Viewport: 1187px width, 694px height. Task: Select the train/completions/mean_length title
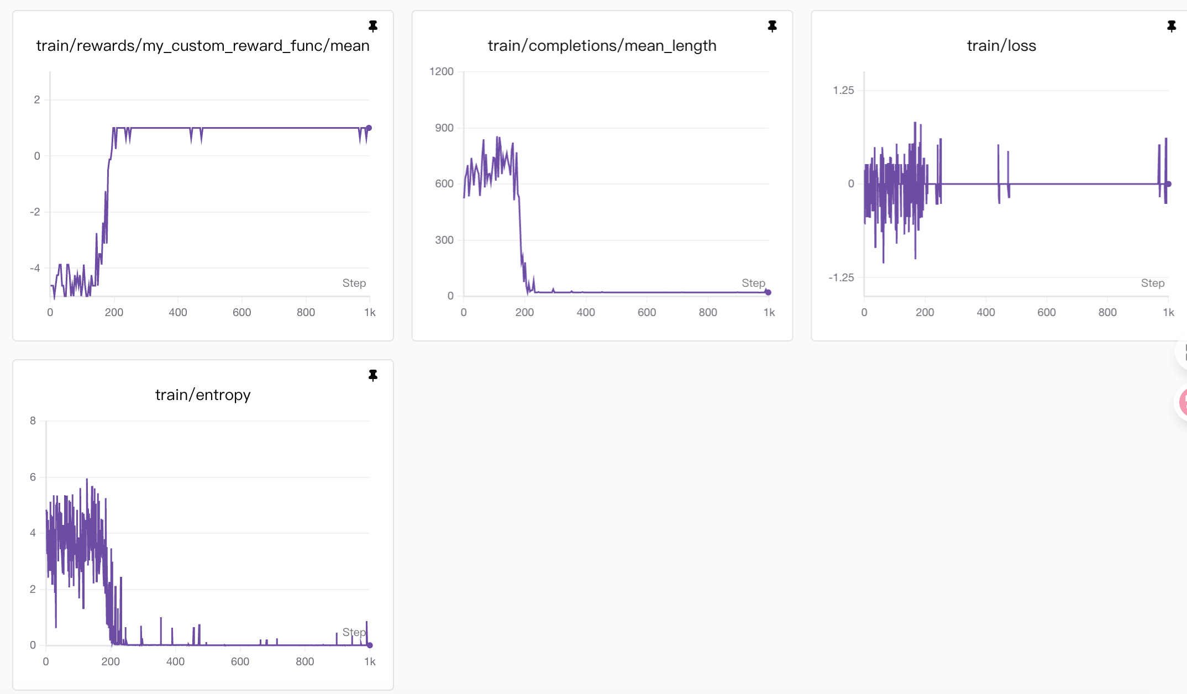click(602, 46)
